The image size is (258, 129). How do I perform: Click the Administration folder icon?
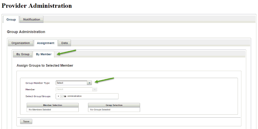point(65,96)
